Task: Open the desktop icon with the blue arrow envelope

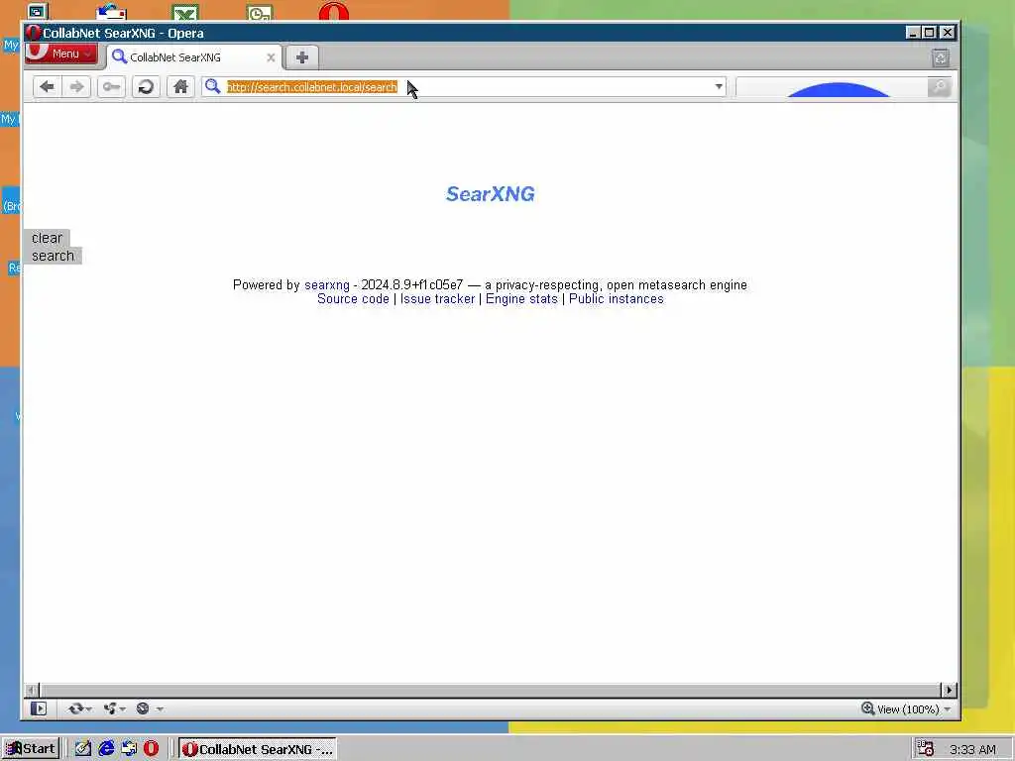Action: [x=111, y=12]
